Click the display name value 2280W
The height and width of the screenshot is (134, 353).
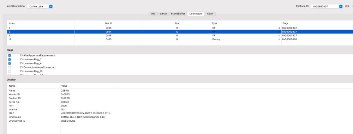(x=65, y=91)
